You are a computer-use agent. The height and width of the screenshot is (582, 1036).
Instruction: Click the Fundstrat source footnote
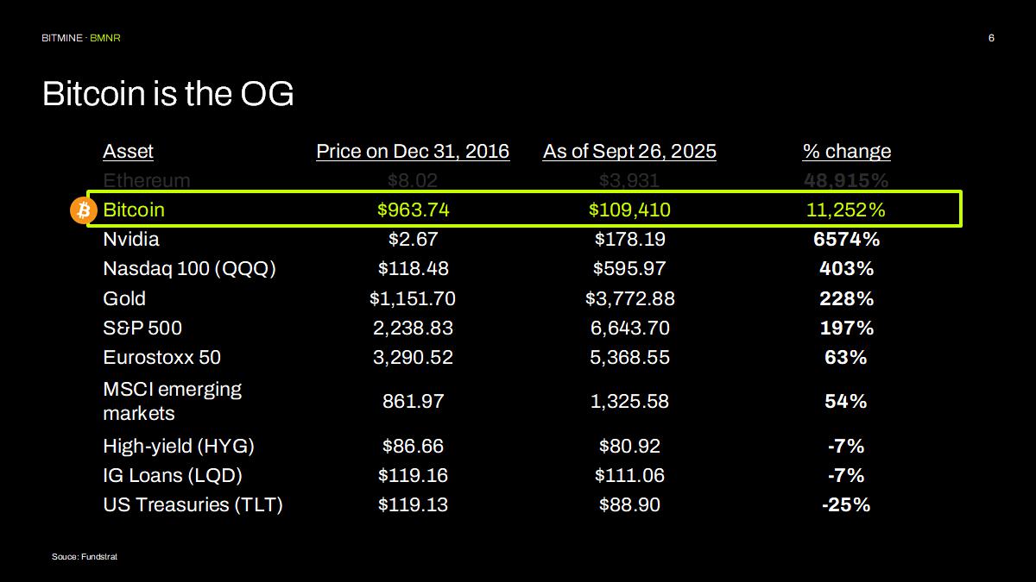[x=85, y=557]
